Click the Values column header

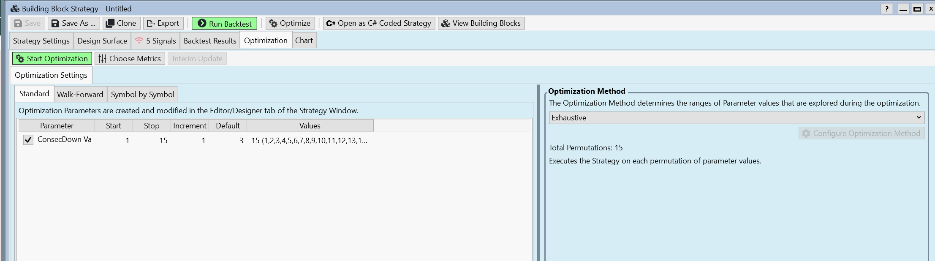[310, 126]
